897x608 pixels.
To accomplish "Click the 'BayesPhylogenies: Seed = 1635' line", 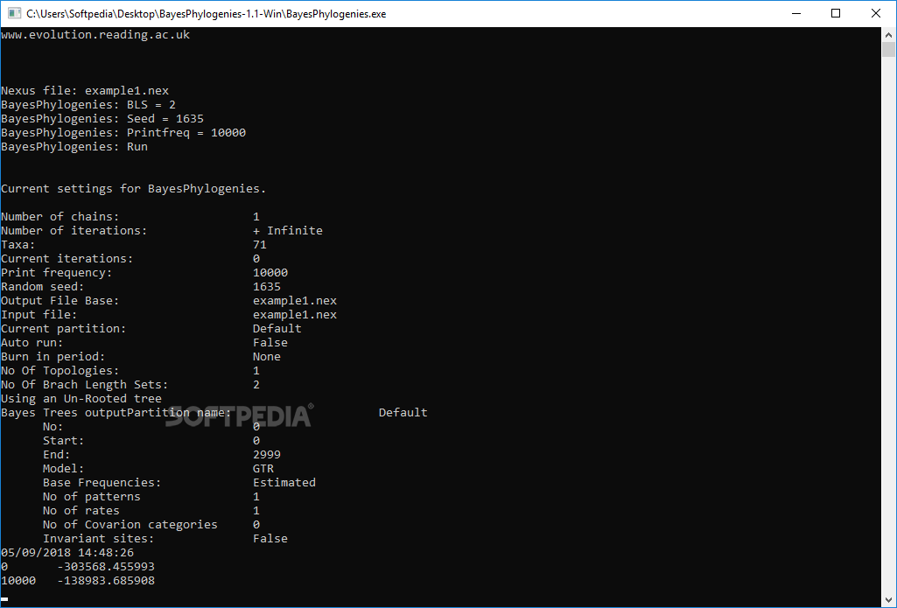I will pyautogui.click(x=102, y=119).
